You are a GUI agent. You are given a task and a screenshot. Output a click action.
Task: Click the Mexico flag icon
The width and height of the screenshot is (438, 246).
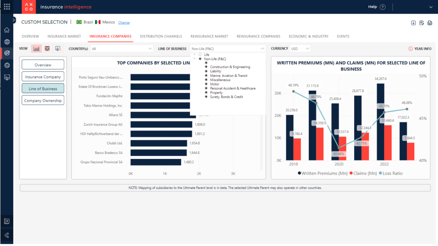point(98,22)
